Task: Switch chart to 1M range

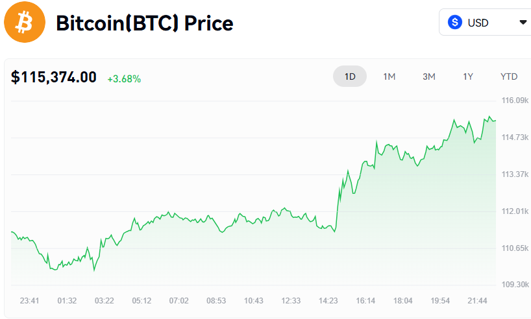Action: pos(389,77)
